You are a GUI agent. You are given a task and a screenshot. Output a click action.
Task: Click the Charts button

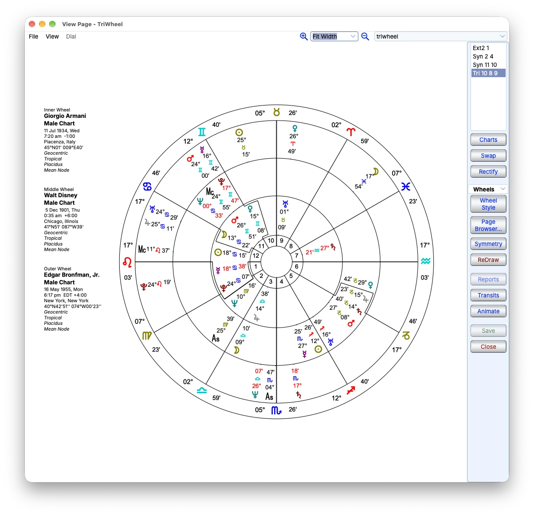[x=488, y=140]
